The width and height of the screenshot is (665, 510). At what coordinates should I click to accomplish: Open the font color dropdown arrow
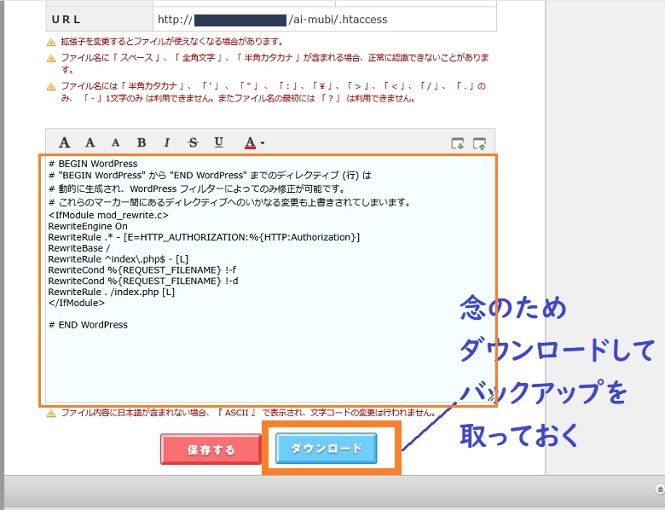click(x=263, y=143)
